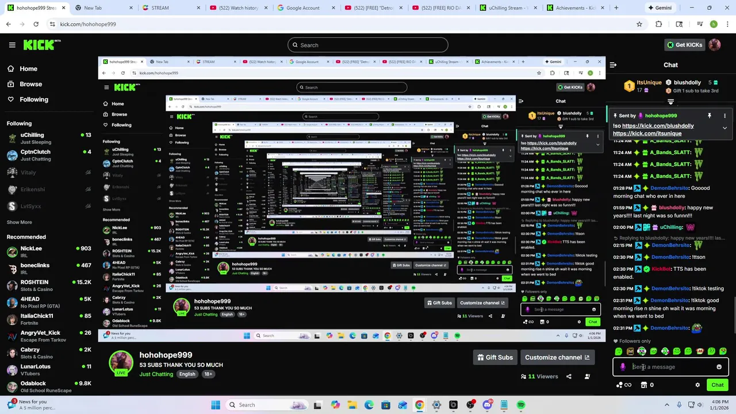Click DemonBehrsite in Gooood morning message
This screenshot has height=414, width=736.
coord(669,188)
